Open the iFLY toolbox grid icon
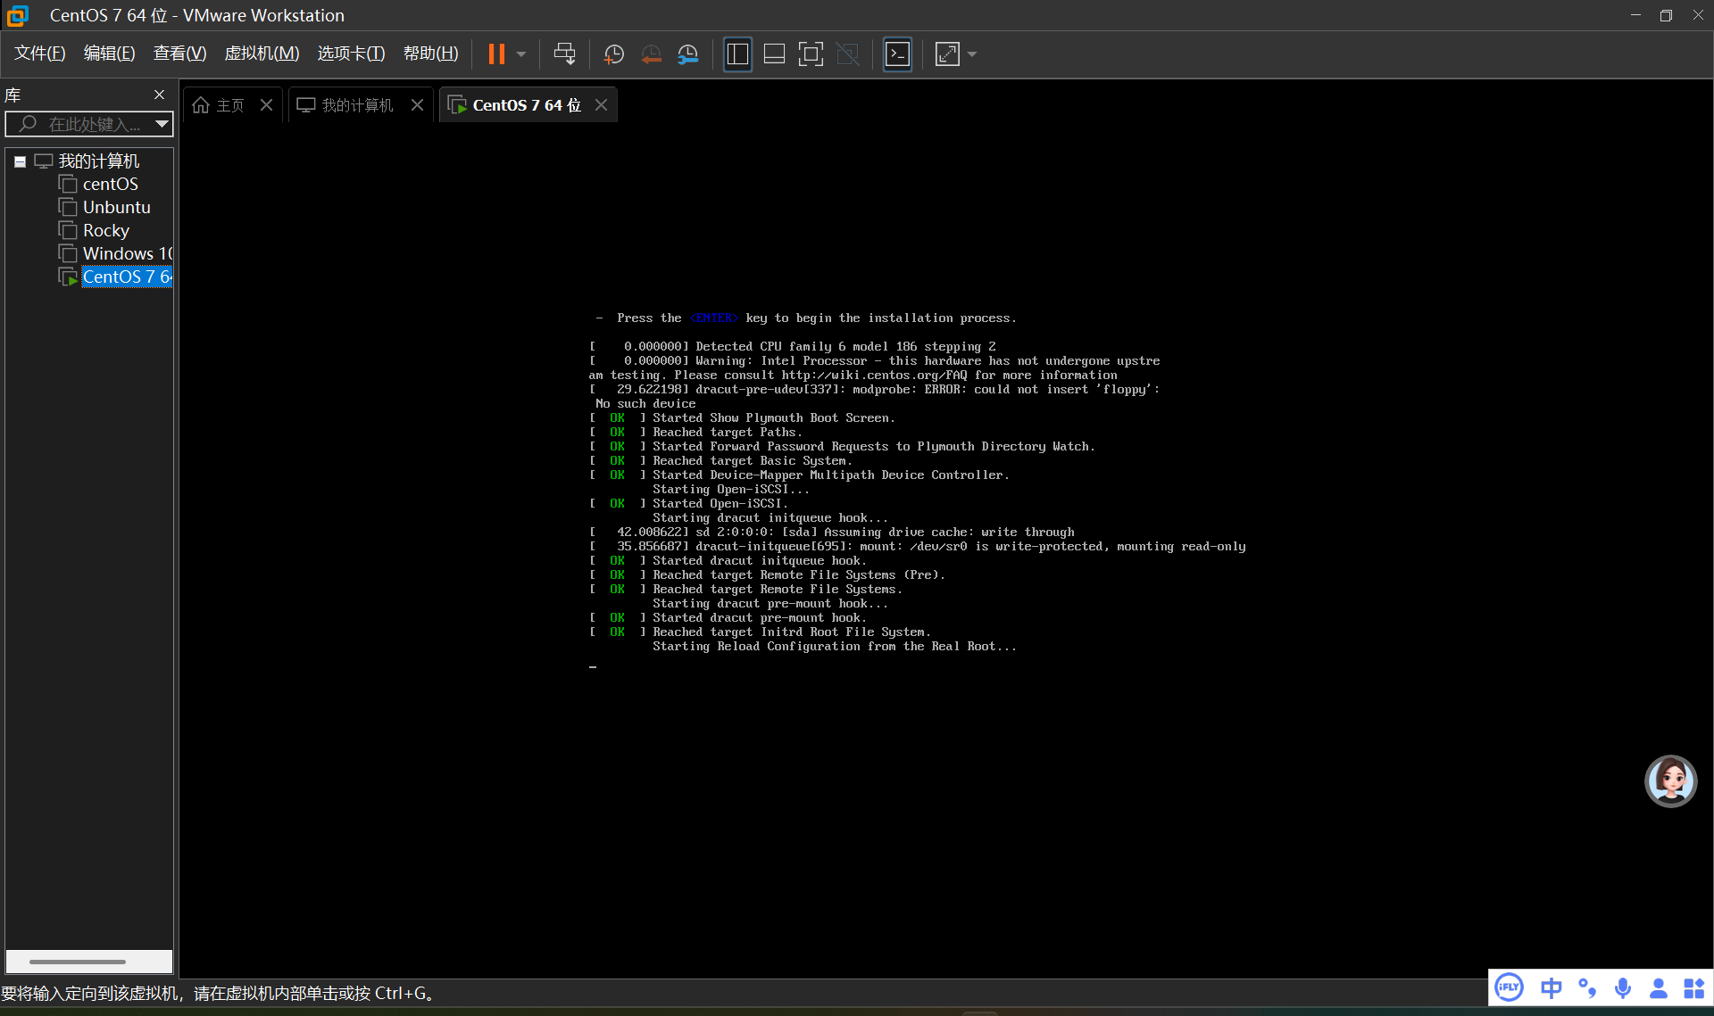The width and height of the screenshot is (1714, 1016). coord(1694,988)
